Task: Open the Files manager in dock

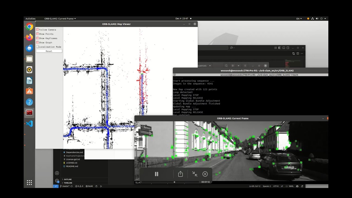Action: click(x=29, y=59)
